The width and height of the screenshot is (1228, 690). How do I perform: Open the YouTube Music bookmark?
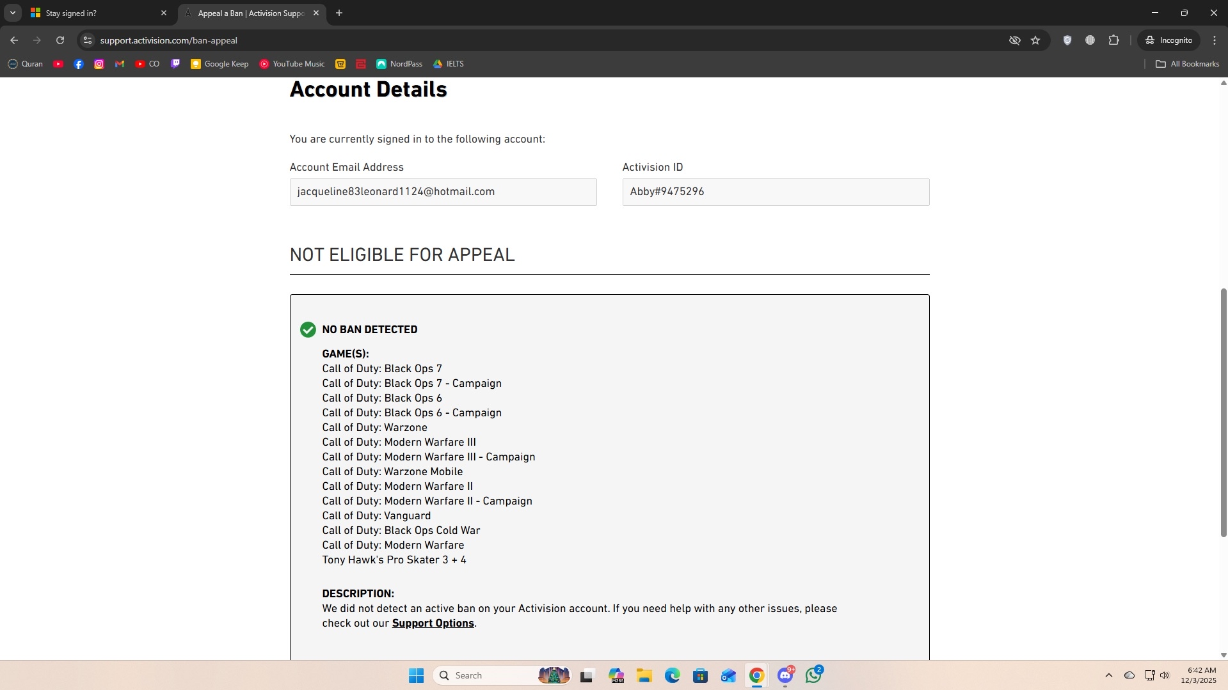pos(292,64)
